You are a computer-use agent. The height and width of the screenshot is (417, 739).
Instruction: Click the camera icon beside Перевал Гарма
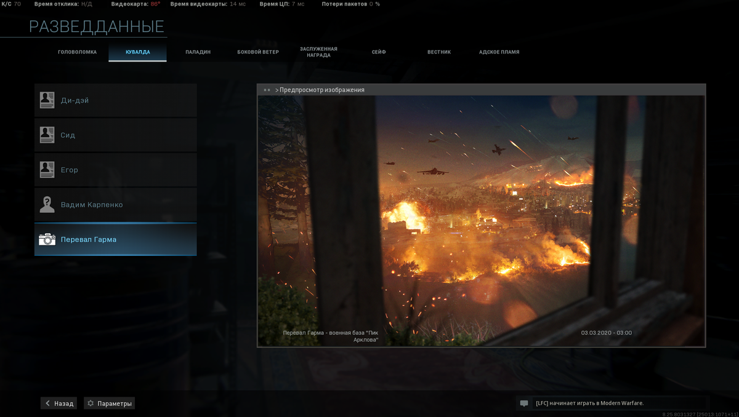[47, 239]
